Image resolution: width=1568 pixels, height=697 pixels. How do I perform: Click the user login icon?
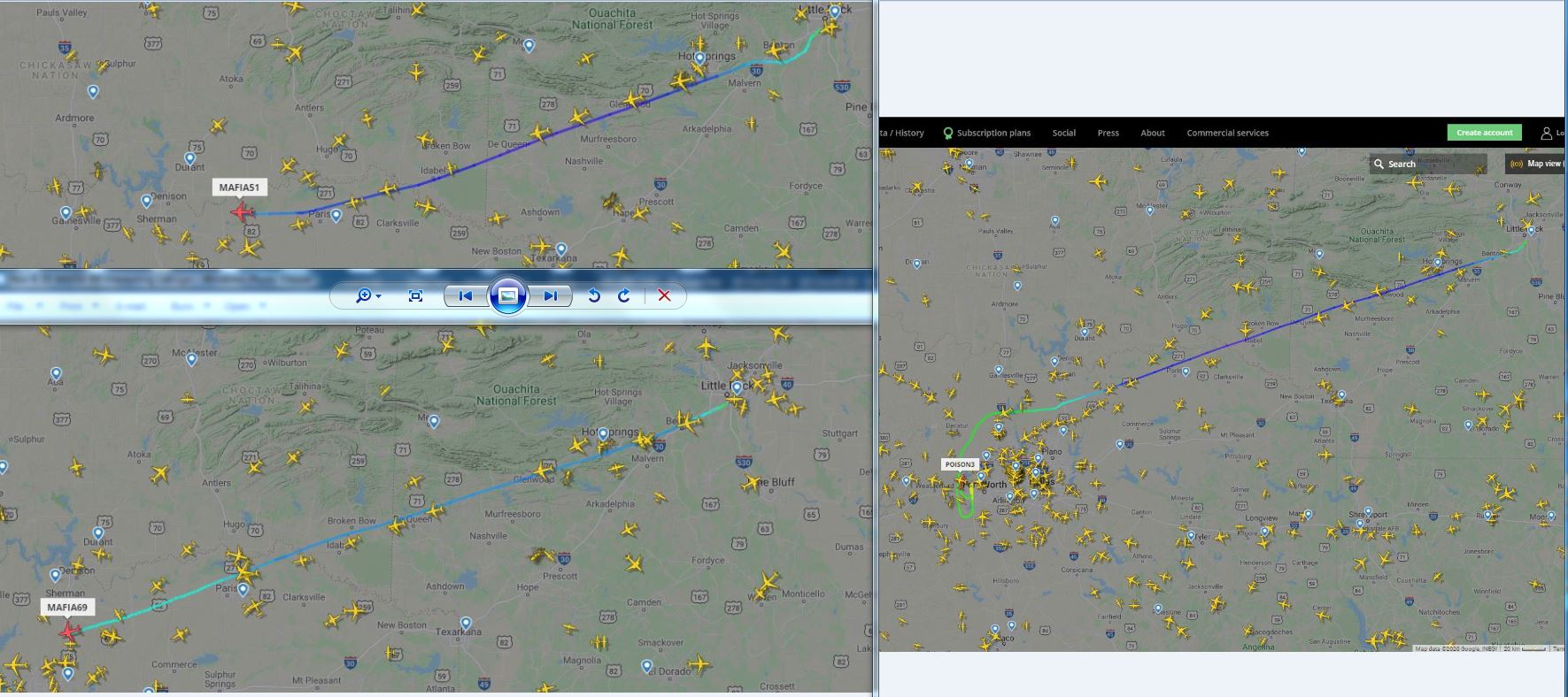1546,133
